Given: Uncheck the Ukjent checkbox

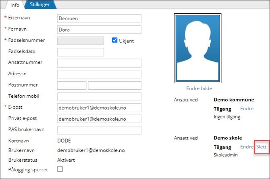Looking at the screenshot, I should pos(115,40).
